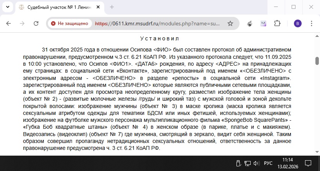Click the feather extension icon in the toolbar
Image resolution: width=320 pixels, height=171 pixels.
249,23
